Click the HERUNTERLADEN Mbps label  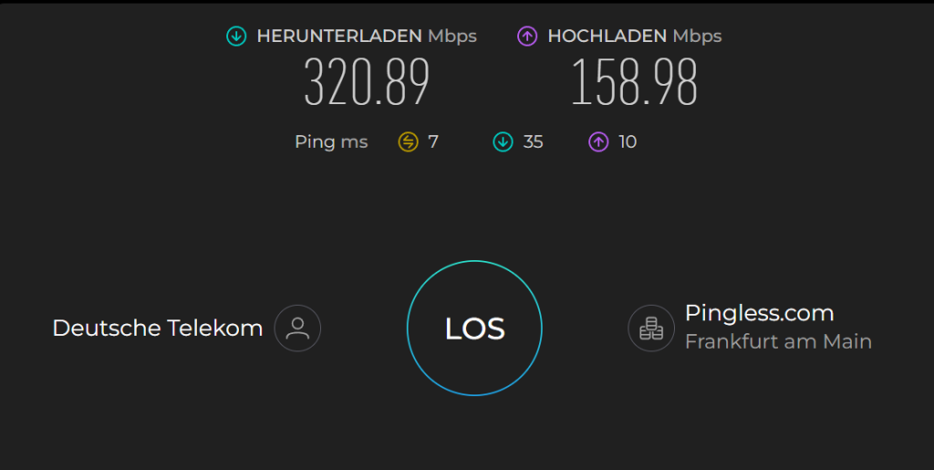pos(367,37)
